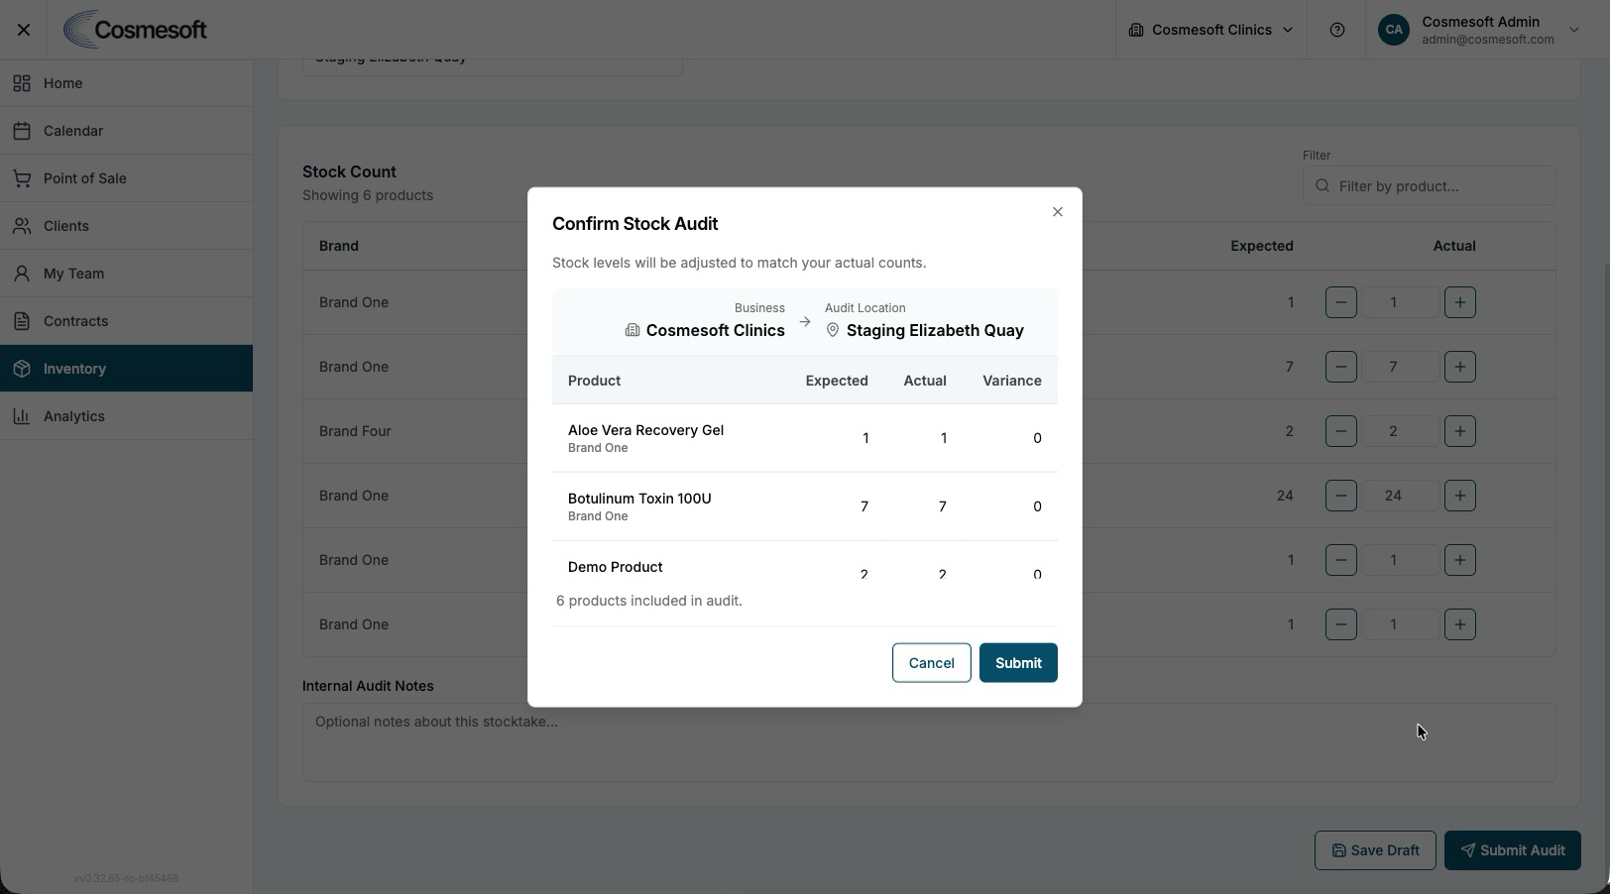Click Aloe Vera Recovery Gel in dialog

pyautogui.click(x=645, y=430)
